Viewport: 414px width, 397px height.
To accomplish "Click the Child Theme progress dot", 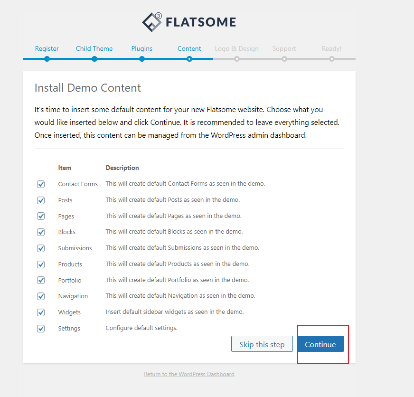I will (x=94, y=59).
